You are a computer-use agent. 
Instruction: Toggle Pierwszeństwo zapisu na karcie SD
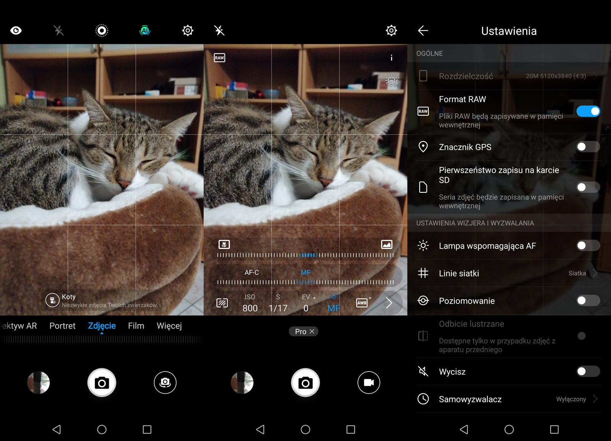click(588, 187)
